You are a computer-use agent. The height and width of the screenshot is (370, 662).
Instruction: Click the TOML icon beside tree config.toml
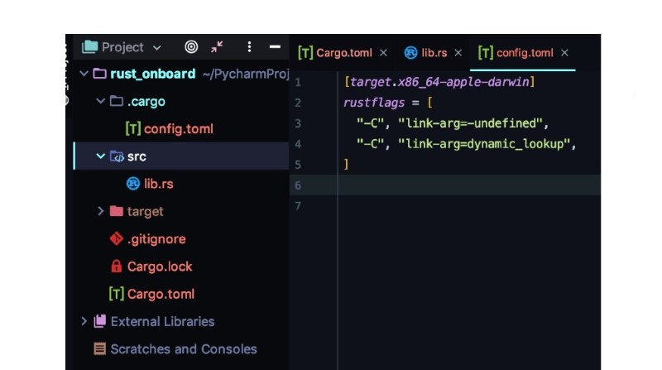[132, 129]
